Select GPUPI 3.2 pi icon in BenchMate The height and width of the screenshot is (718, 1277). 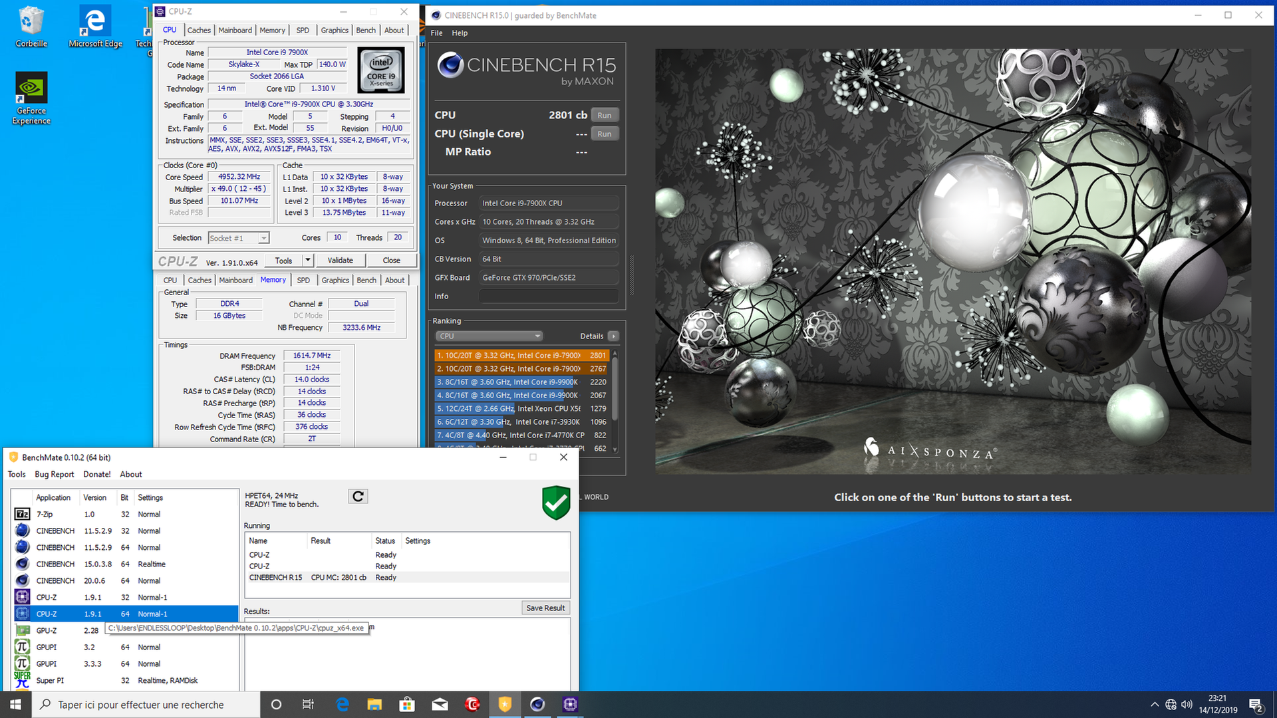click(22, 647)
